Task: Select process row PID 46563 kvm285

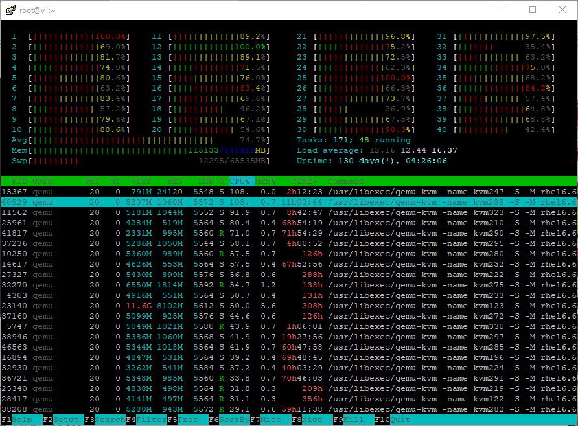Action: [x=289, y=347]
